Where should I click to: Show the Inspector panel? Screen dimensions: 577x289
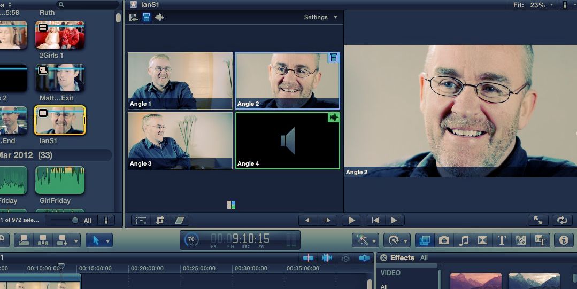click(x=564, y=240)
